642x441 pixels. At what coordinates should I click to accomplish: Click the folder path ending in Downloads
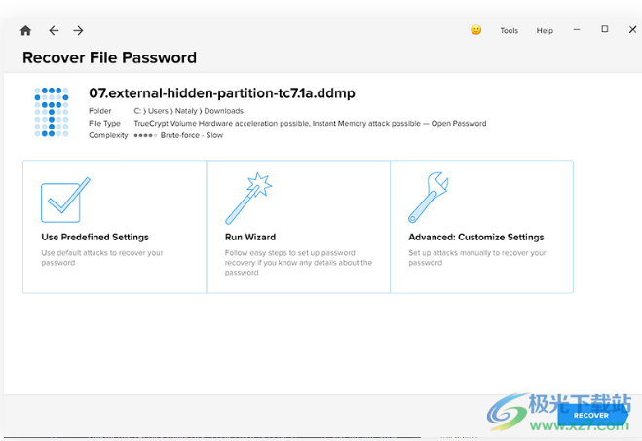pos(188,111)
